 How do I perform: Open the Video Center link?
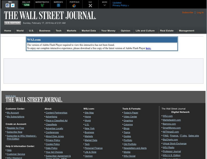(x=130, y=117)
